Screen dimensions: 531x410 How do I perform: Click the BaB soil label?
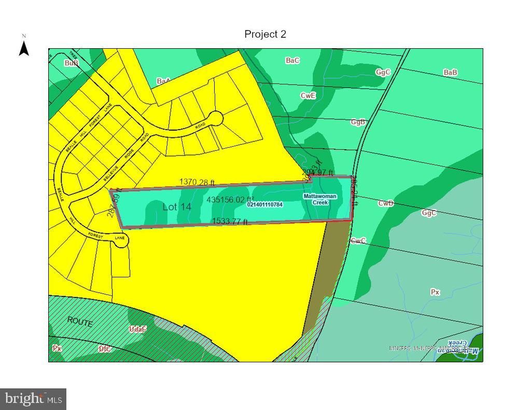450,73
